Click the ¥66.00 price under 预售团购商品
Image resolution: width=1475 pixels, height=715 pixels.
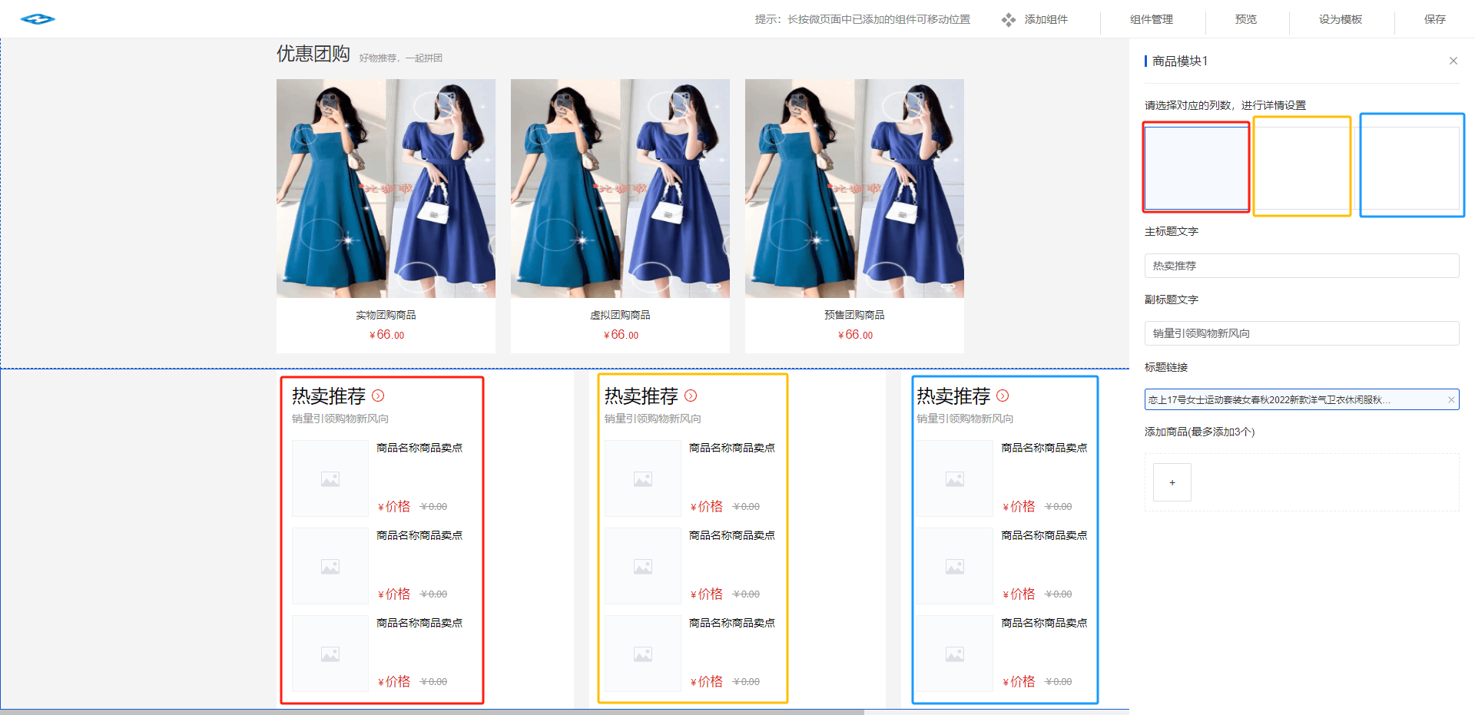click(855, 335)
